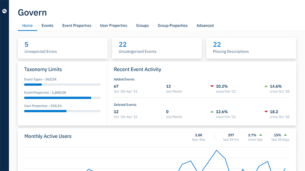305x171 pixels.
Task: Click red down arrow beside 18.2
Action: [x=266, y=112]
